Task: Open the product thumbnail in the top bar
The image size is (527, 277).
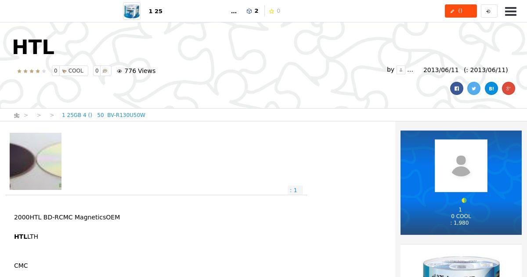Action: coord(132,11)
